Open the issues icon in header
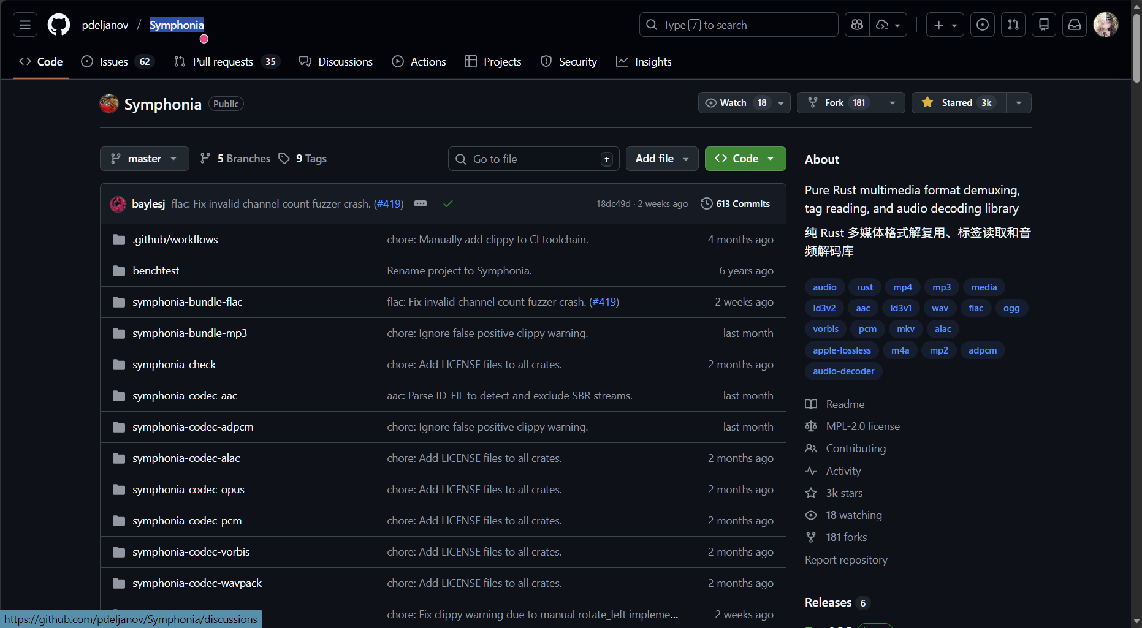 pyautogui.click(x=982, y=25)
